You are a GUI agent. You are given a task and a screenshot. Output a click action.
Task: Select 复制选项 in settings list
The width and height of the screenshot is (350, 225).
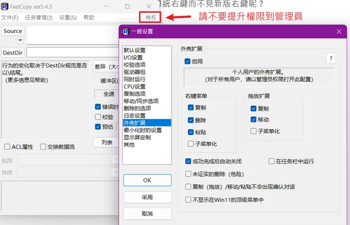tap(147, 94)
